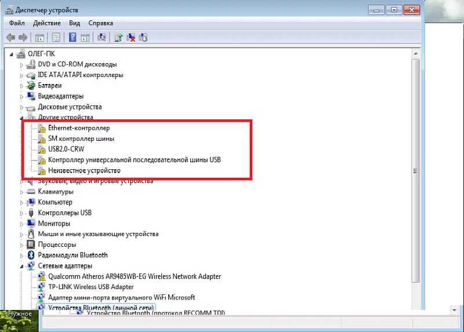Close the Диспетчер устройств window
The image size is (464, 332).
[x=412, y=10]
